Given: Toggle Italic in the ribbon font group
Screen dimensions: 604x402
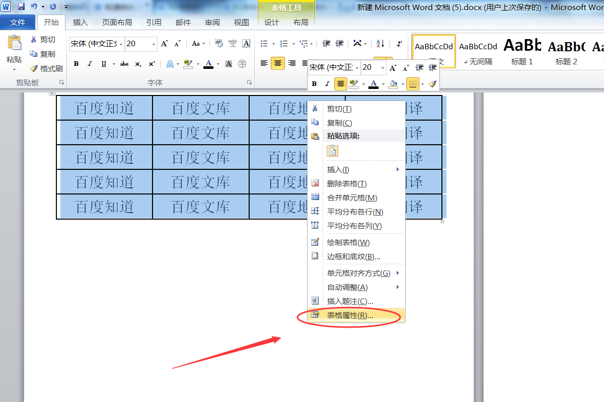Looking at the screenshot, I should [x=90, y=64].
